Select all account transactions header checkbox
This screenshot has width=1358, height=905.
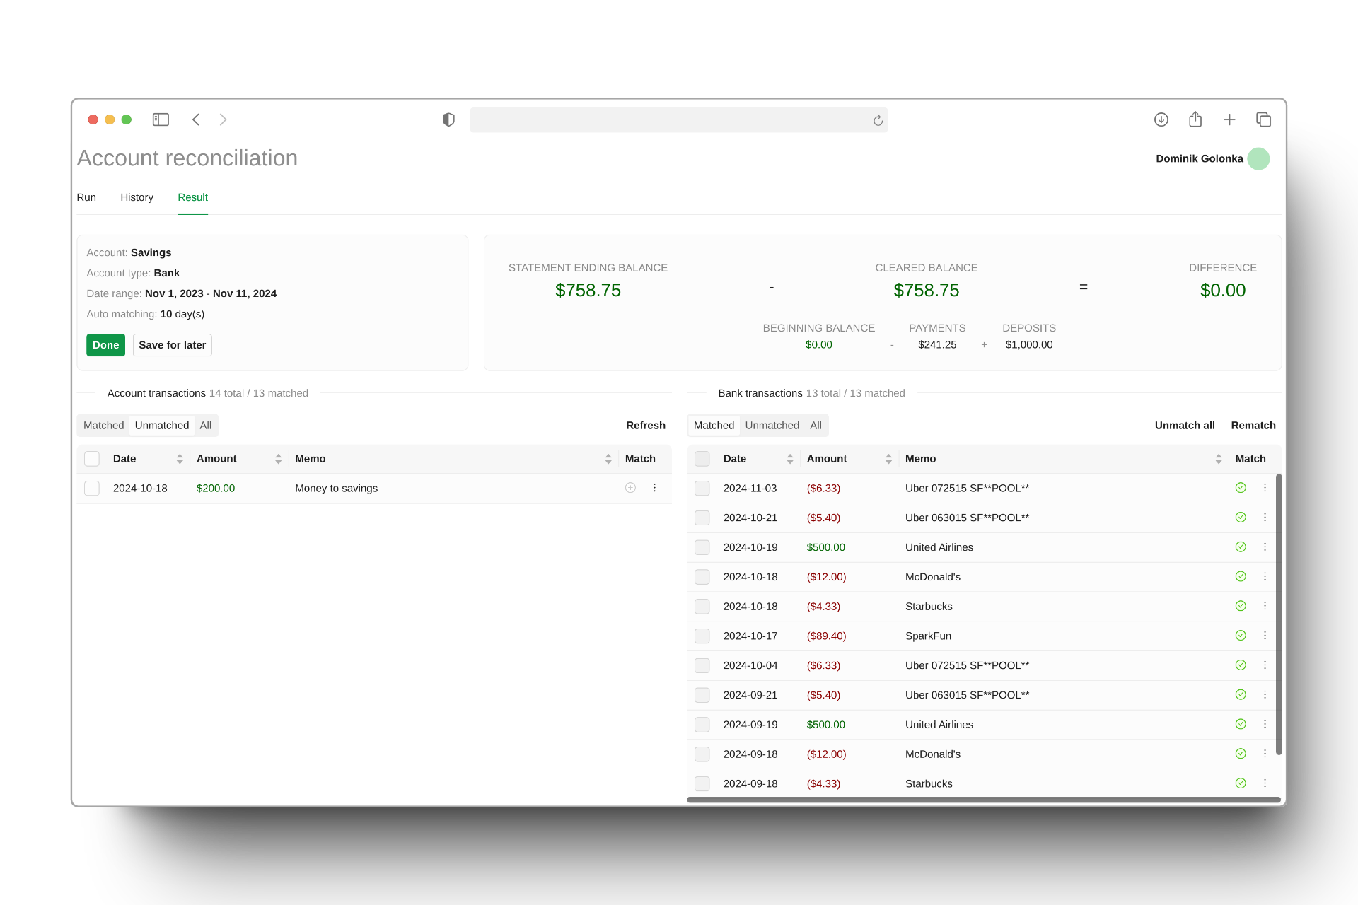pyautogui.click(x=92, y=459)
